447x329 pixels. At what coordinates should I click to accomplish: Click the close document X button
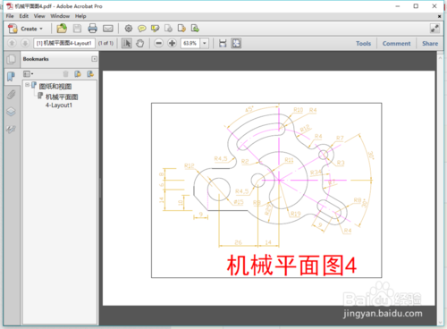[x=439, y=16]
